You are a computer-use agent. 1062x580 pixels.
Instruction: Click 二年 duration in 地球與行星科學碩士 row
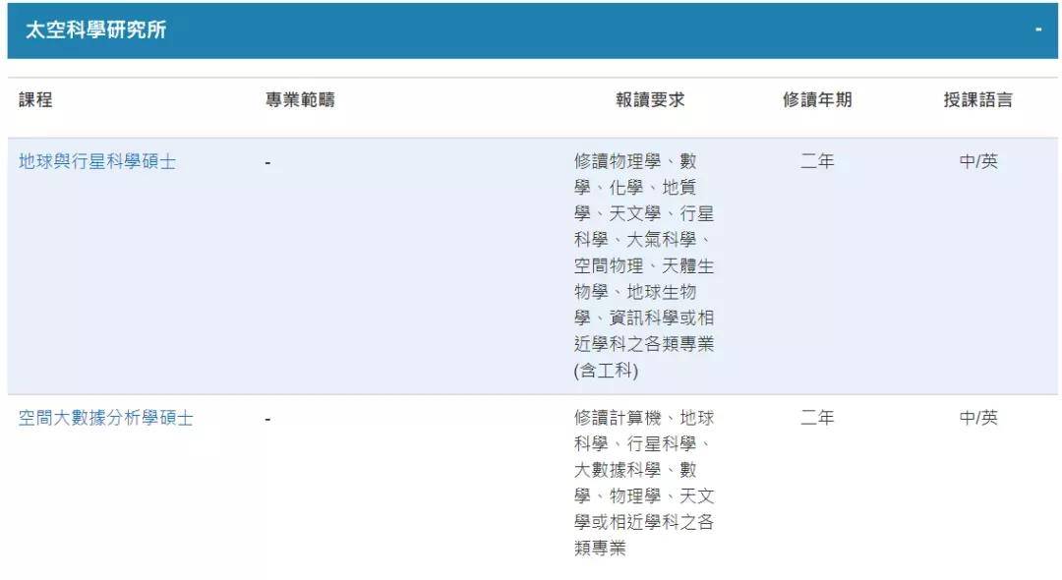[x=817, y=162]
